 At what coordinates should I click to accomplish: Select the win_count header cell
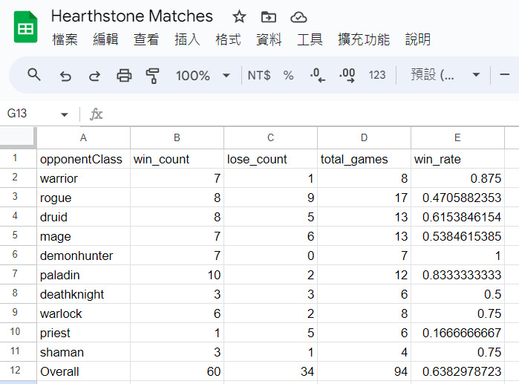pyautogui.click(x=177, y=159)
